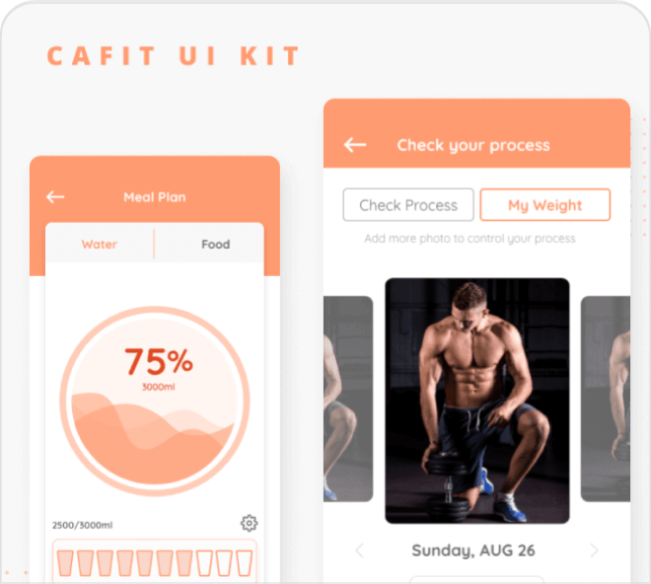Tap back arrow beside Check your process

pyautogui.click(x=355, y=145)
